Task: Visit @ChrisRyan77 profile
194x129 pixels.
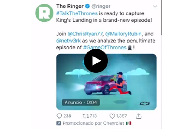Action: pos(85,34)
